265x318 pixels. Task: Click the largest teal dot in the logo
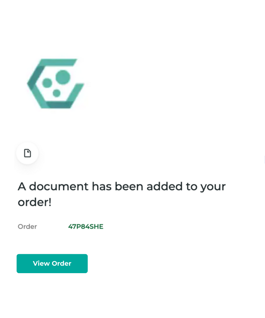(63, 77)
